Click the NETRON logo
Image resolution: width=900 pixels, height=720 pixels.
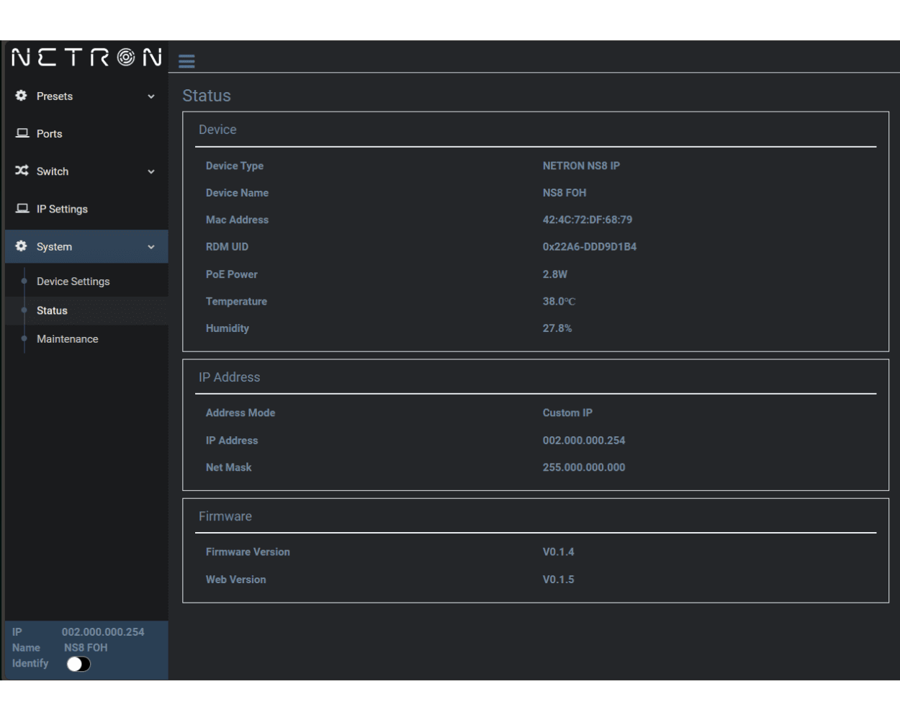86,57
